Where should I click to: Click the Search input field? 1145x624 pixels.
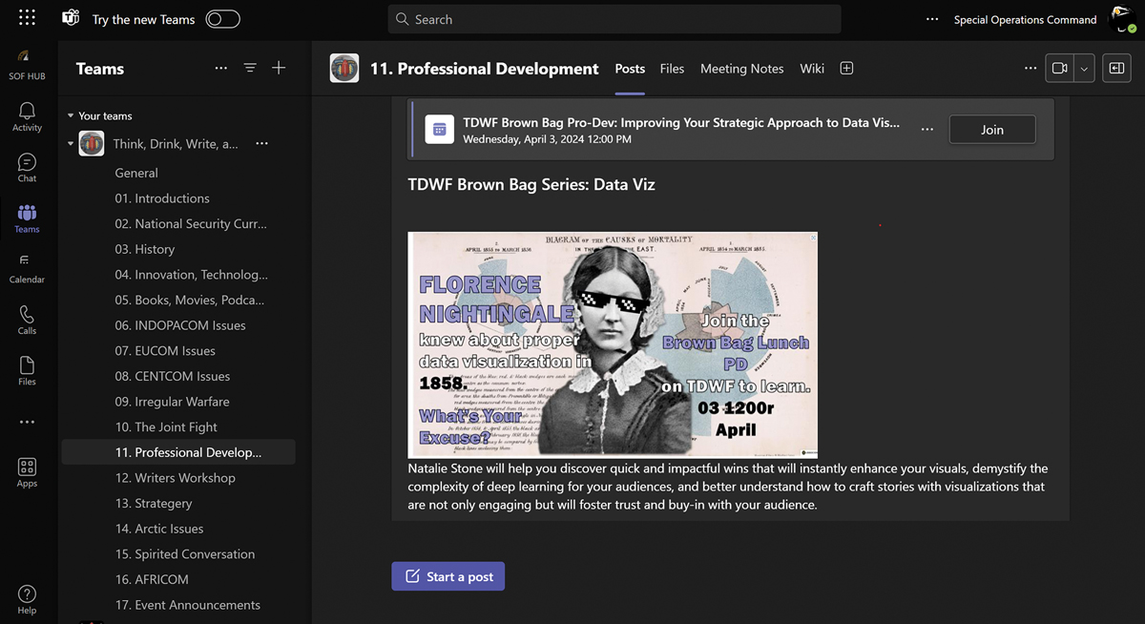[614, 19]
